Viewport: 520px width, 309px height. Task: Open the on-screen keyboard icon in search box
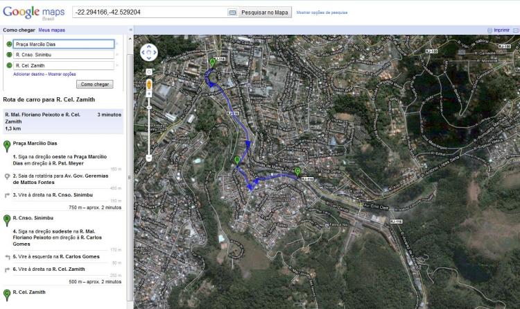[x=232, y=12]
